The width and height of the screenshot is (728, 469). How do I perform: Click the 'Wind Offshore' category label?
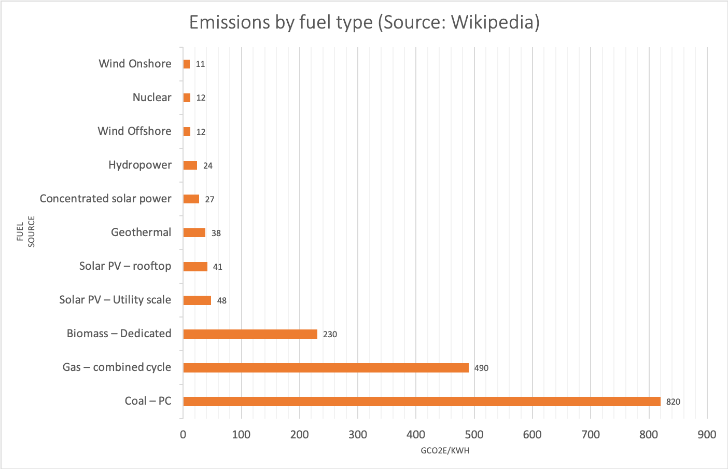tap(134, 131)
